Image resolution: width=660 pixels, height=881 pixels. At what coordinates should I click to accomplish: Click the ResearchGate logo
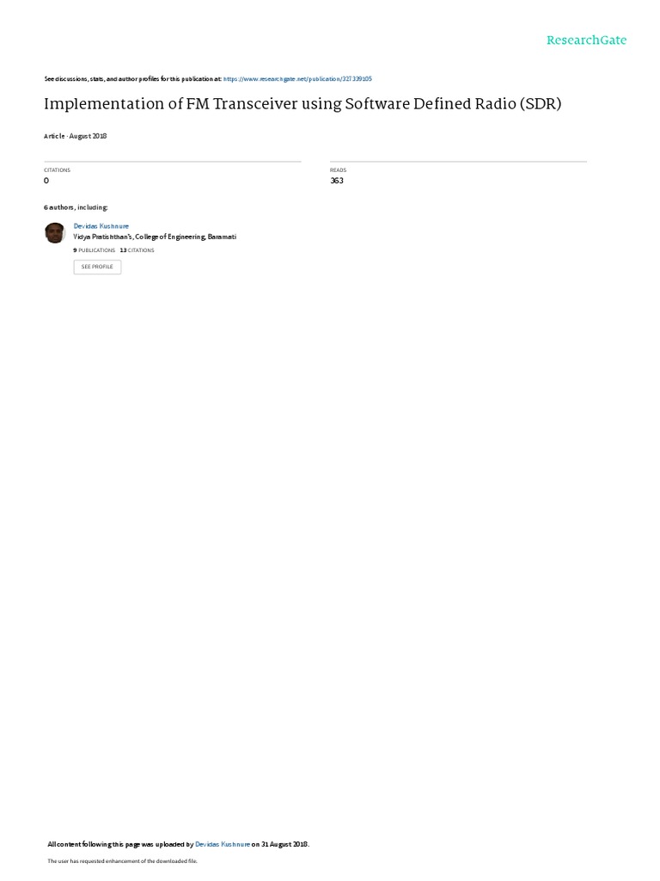pos(586,40)
